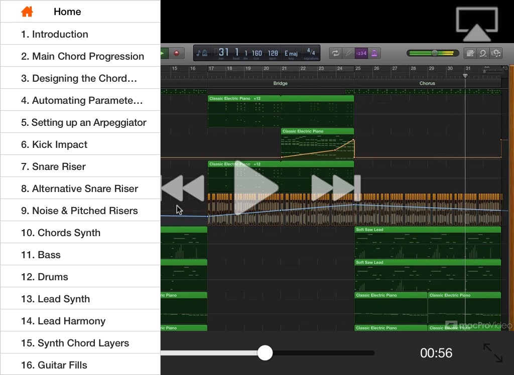This screenshot has height=375, width=514.
Task: Click the video progress slider knob
Action: click(265, 353)
